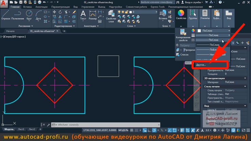Select the Отрезок line tool
Viewport: 251px width, 141px height.
6,15
